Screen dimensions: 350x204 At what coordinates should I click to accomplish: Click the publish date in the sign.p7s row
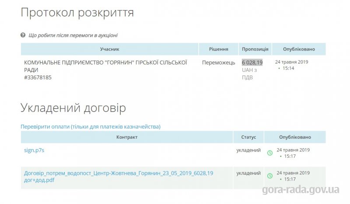pos(293,153)
